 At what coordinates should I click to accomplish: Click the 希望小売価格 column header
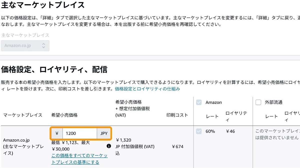pos(64,115)
